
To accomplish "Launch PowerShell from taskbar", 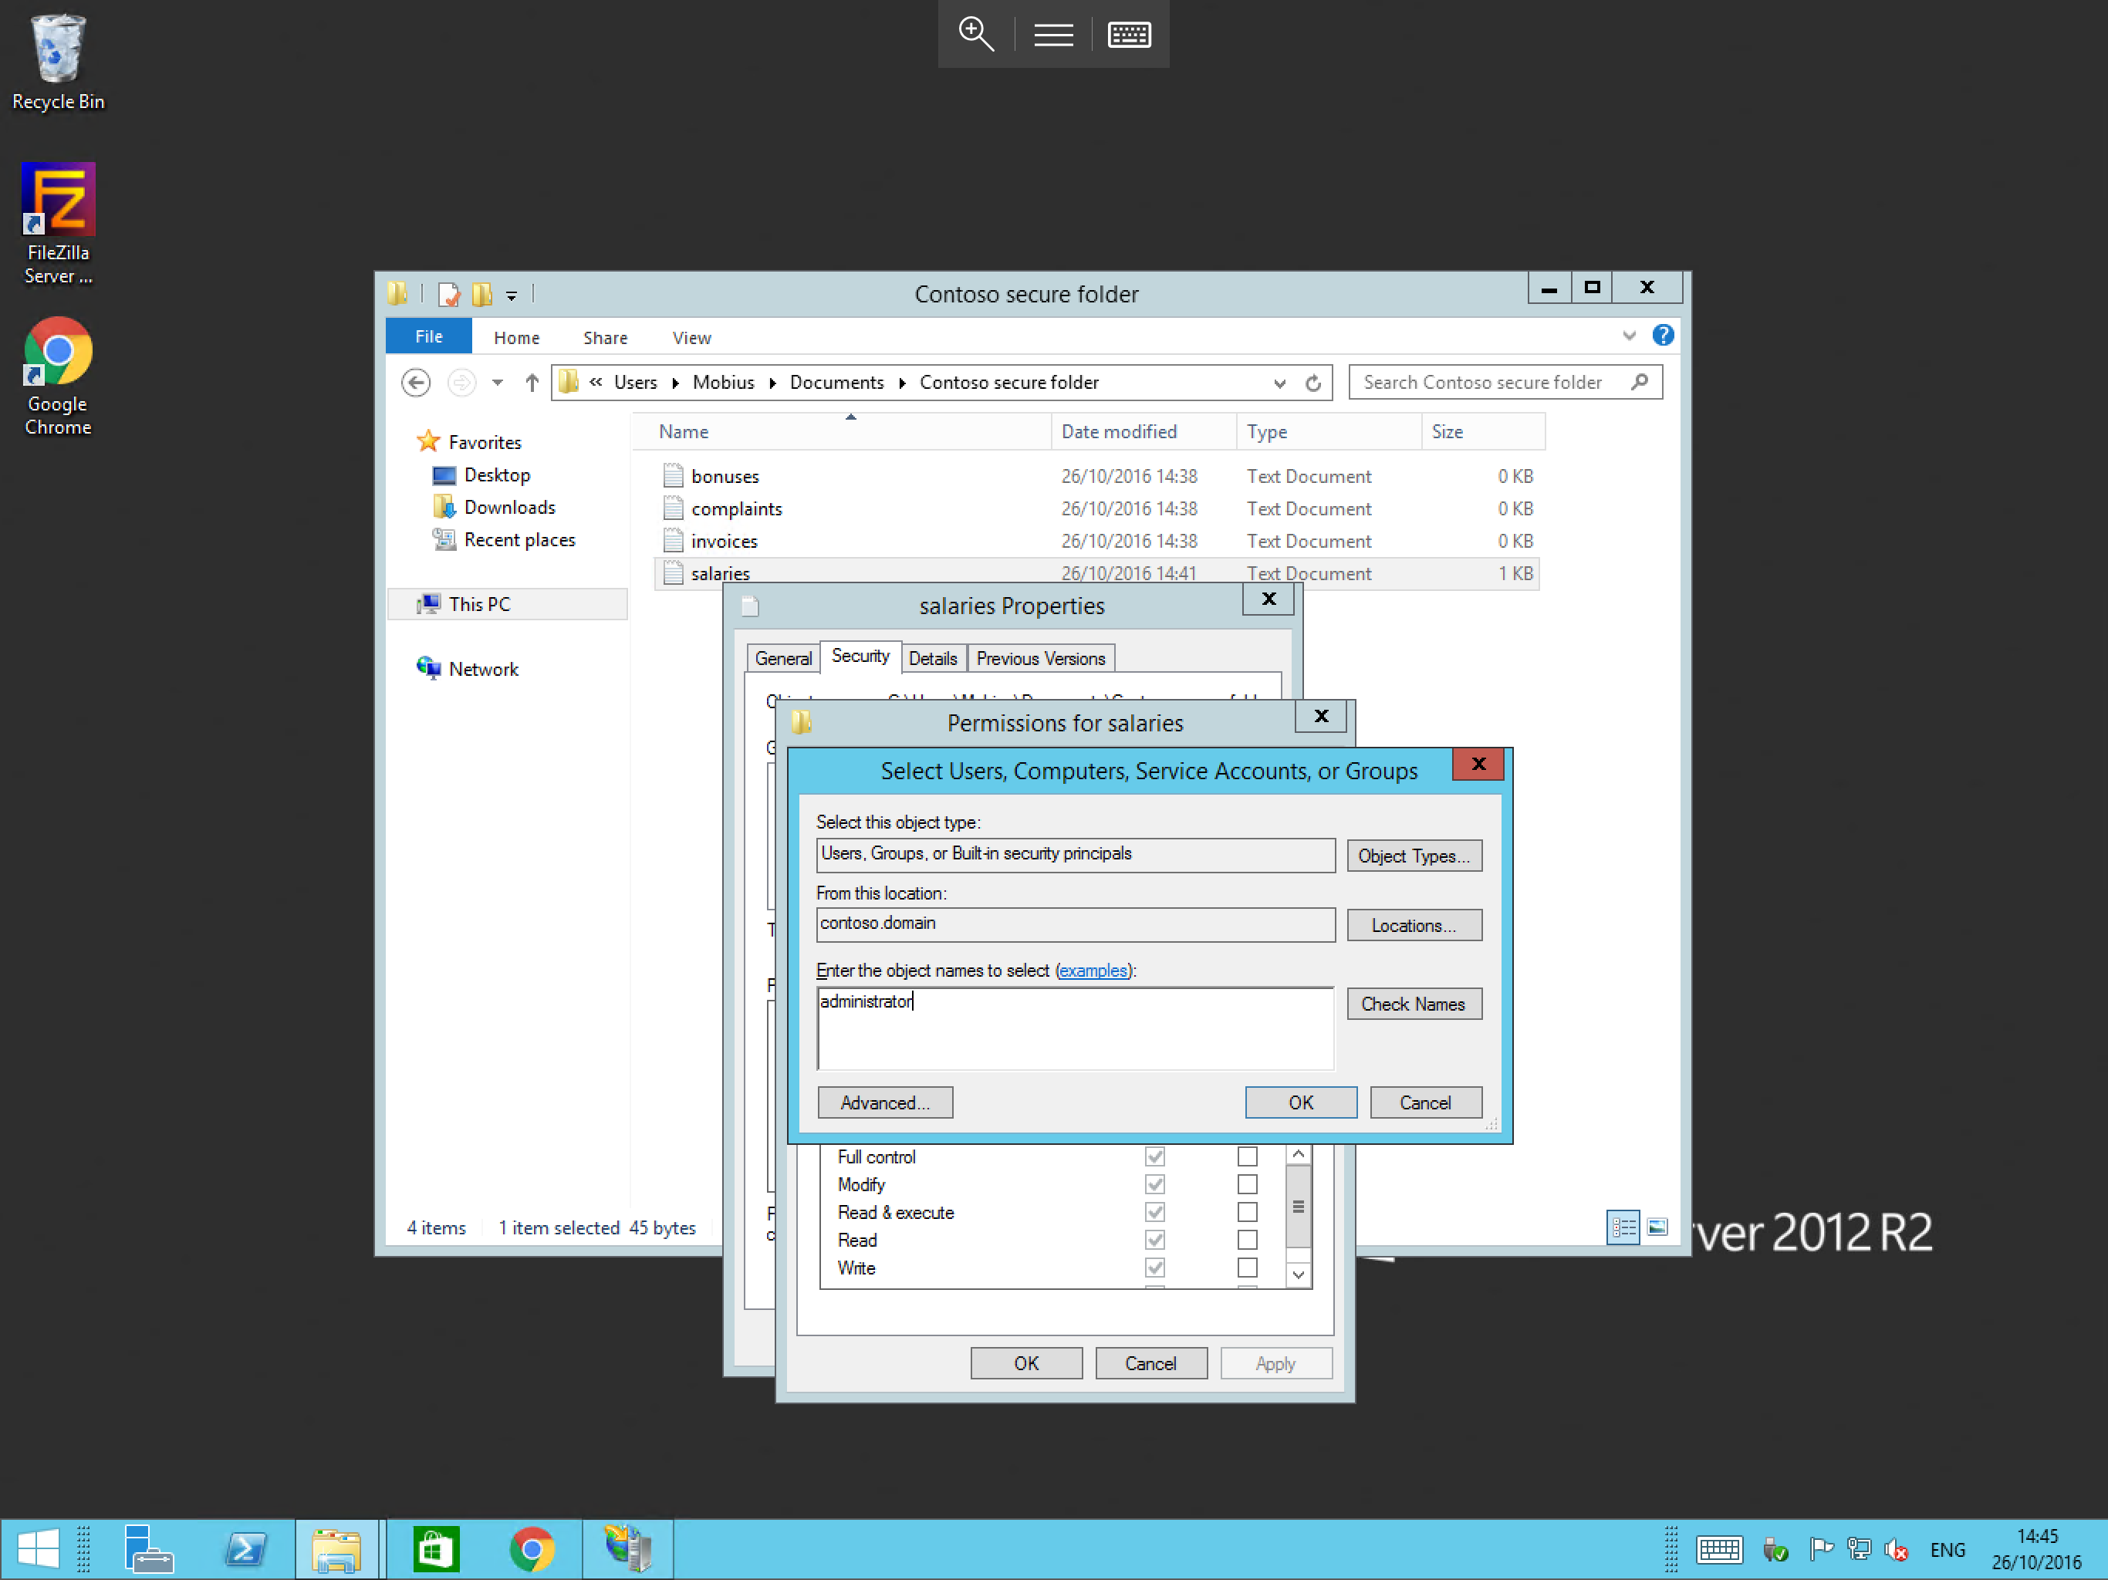I will (246, 1548).
